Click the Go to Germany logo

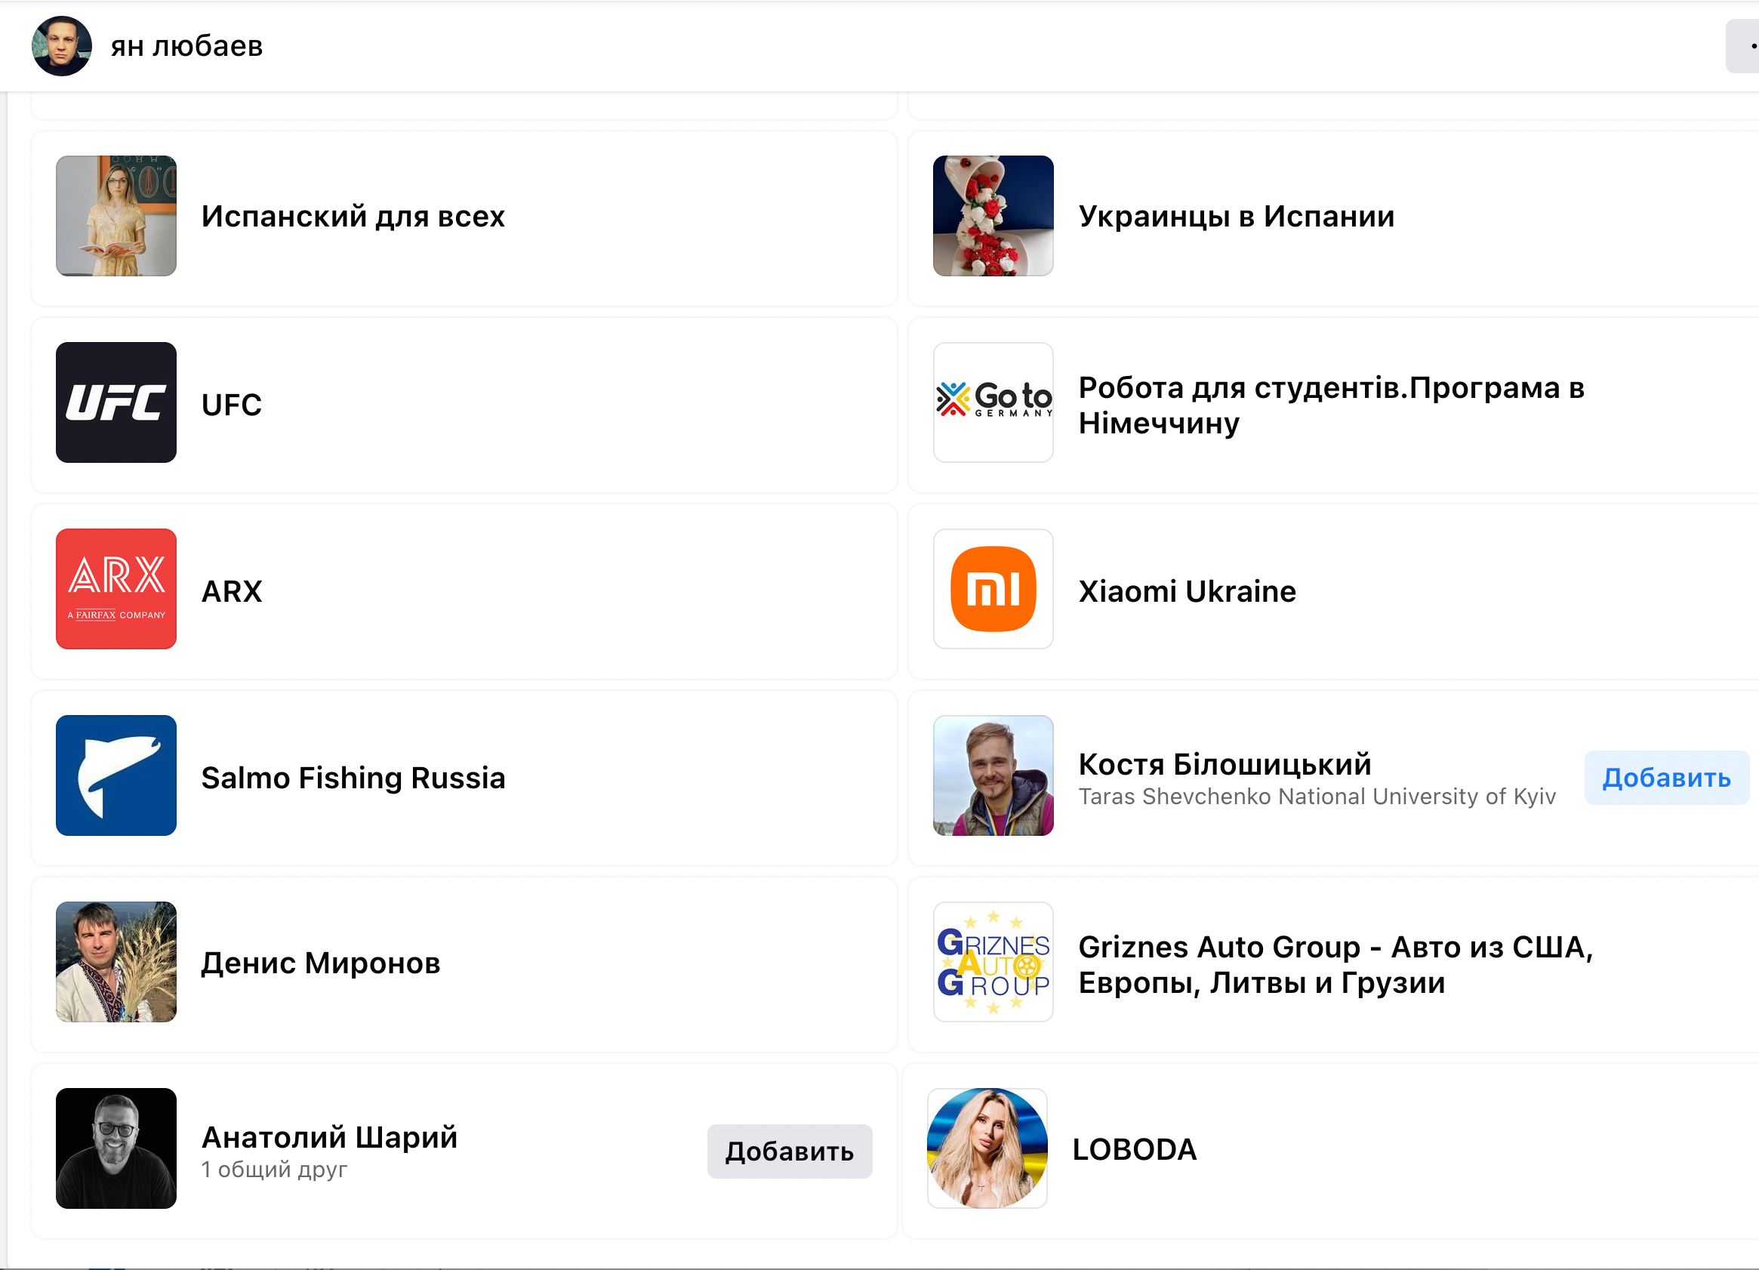pyautogui.click(x=993, y=402)
